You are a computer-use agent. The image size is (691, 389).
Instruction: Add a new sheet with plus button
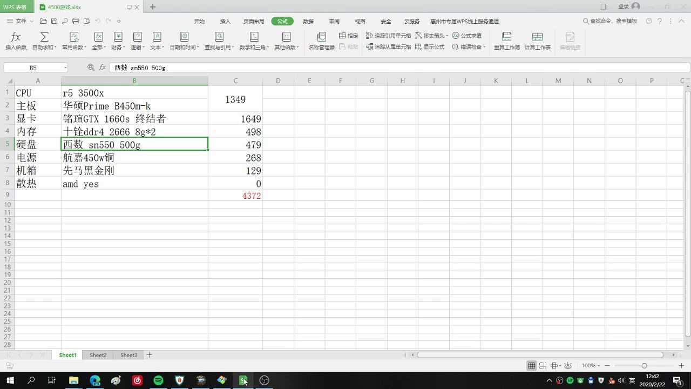click(150, 355)
